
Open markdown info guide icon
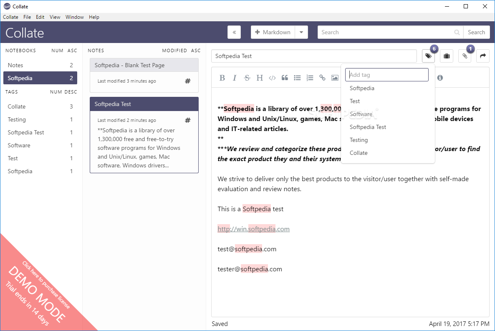point(440,78)
